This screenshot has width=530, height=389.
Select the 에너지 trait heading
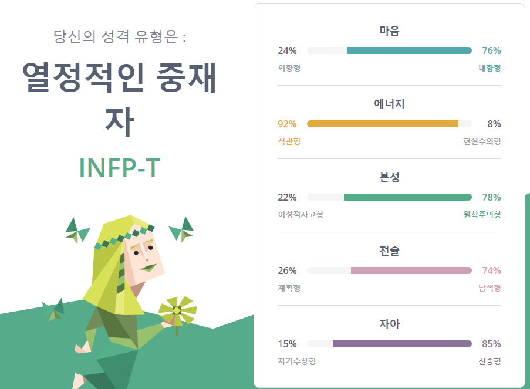389,104
